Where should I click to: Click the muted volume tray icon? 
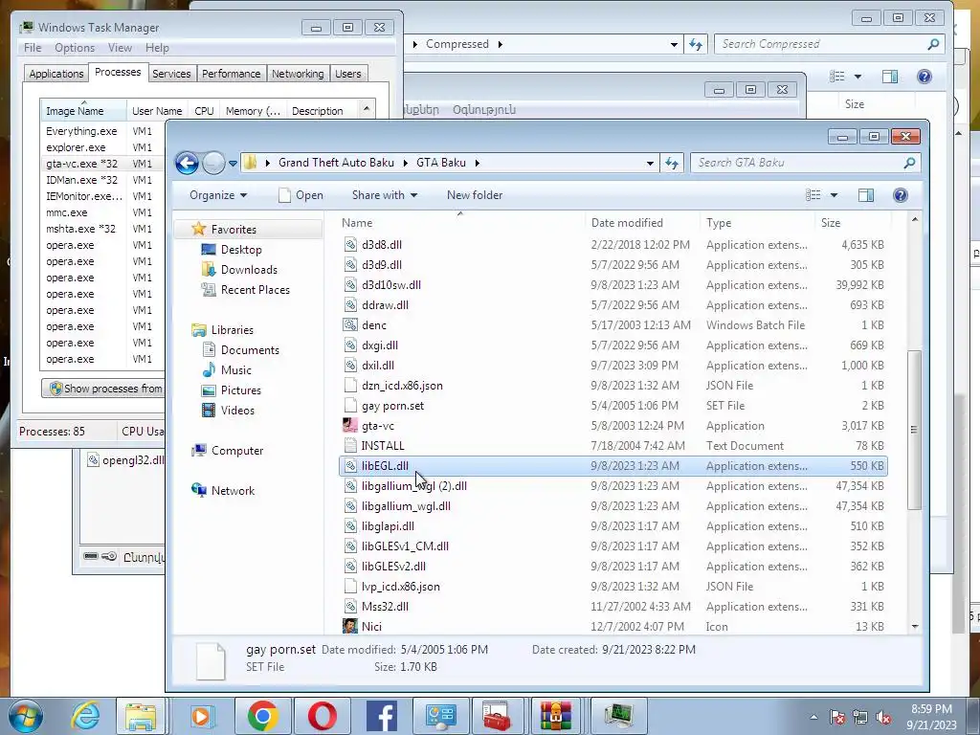pos(883,718)
